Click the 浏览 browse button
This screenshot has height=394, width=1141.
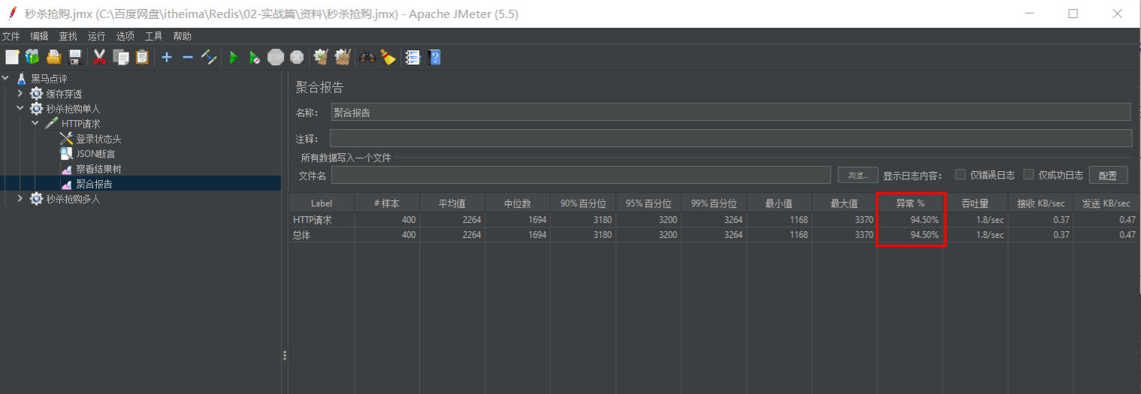[857, 175]
